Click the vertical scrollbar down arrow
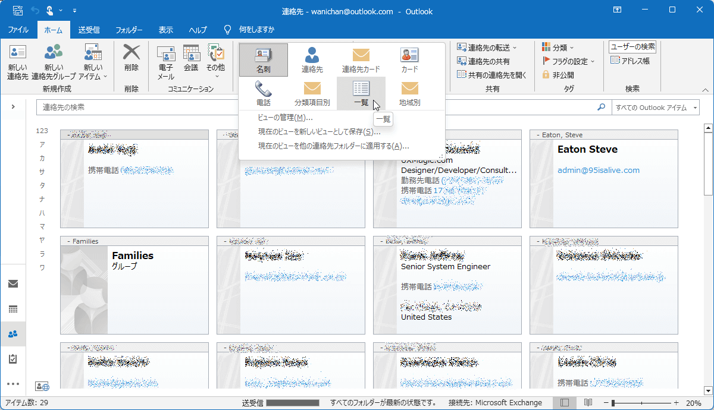Image resolution: width=714 pixels, height=410 pixels. pos(708,390)
